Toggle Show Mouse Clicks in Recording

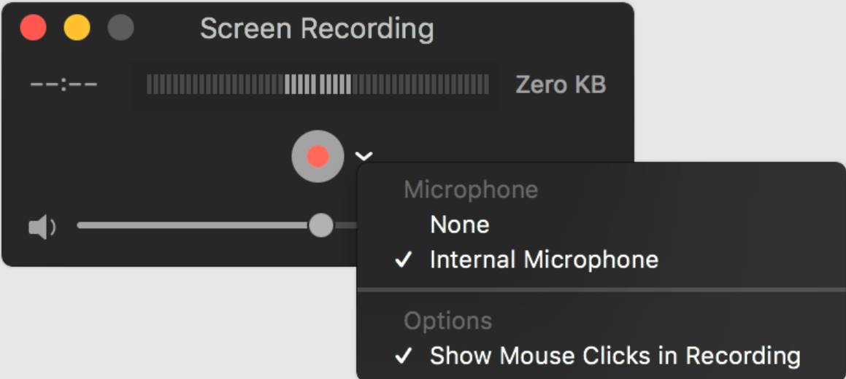(615, 356)
